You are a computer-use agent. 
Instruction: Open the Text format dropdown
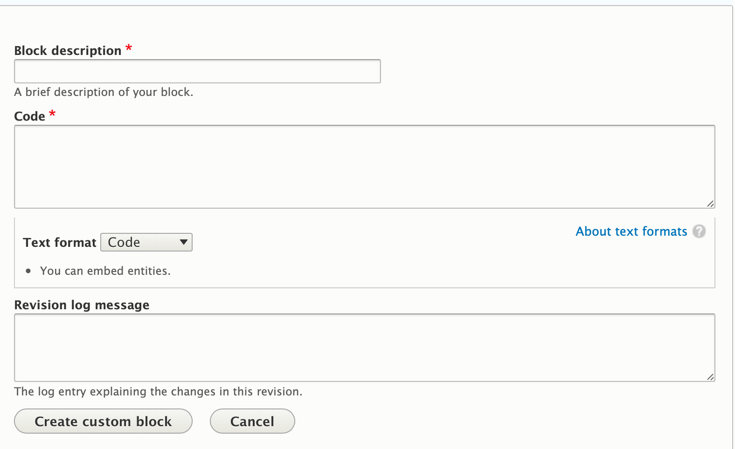point(146,242)
